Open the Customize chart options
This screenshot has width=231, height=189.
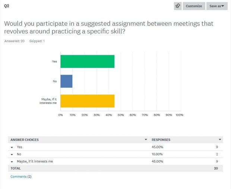[194, 6]
